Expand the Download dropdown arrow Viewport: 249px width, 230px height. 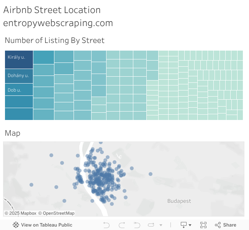(x=190, y=225)
